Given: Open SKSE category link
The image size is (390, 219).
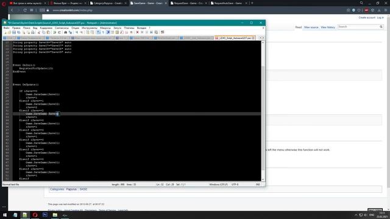Looking at the screenshot, I should [x=83, y=189].
